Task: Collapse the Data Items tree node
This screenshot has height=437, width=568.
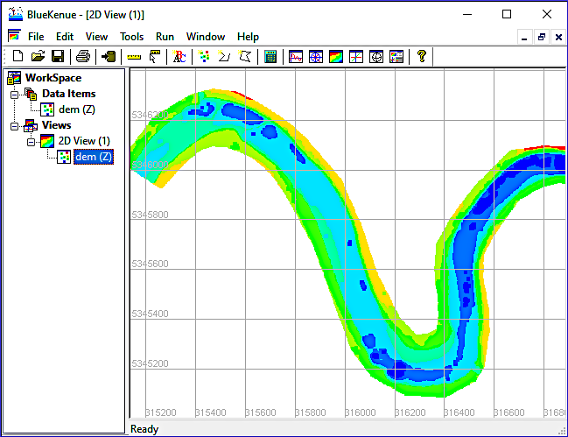Action: 14,95
